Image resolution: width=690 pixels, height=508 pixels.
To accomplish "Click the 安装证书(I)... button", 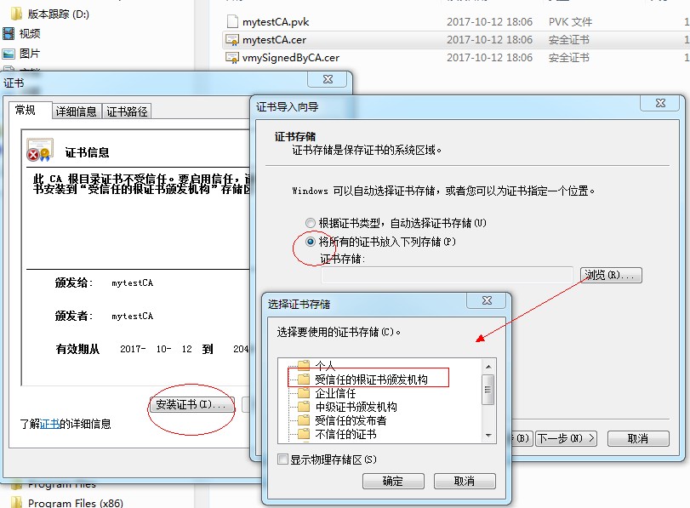I will (191, 404).
